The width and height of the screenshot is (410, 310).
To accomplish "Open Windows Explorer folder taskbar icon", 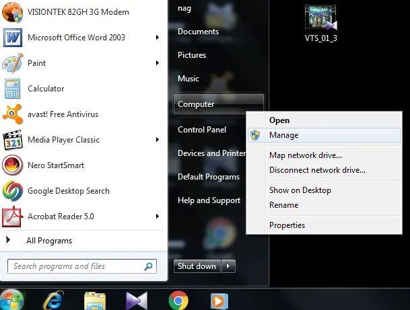I will click(95, 301).
